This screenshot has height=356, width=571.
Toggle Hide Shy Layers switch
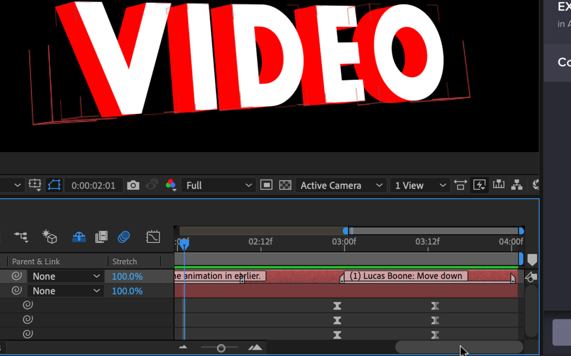click(x=79, y=237)
